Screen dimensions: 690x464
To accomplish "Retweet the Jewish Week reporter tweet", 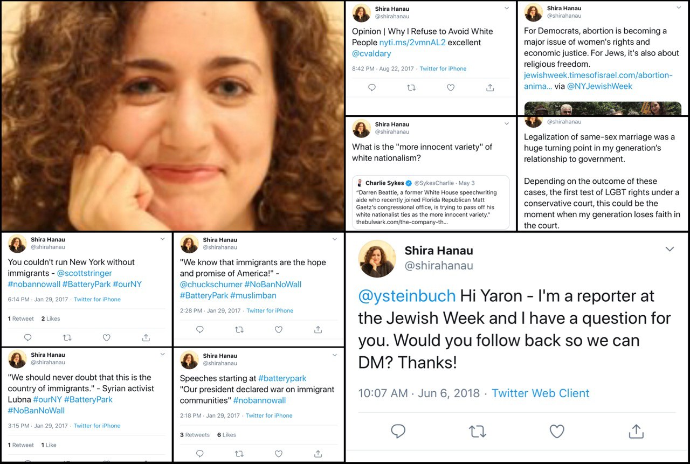I will point(477,431).
